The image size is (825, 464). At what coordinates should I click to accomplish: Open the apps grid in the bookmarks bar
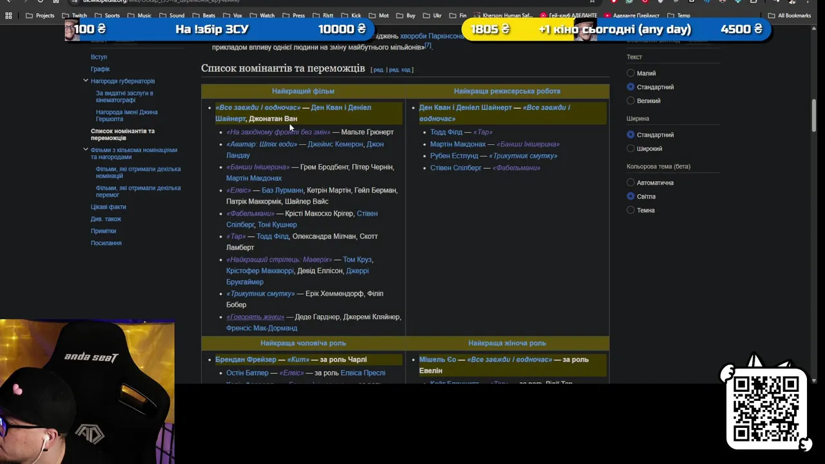pos(8,15)
